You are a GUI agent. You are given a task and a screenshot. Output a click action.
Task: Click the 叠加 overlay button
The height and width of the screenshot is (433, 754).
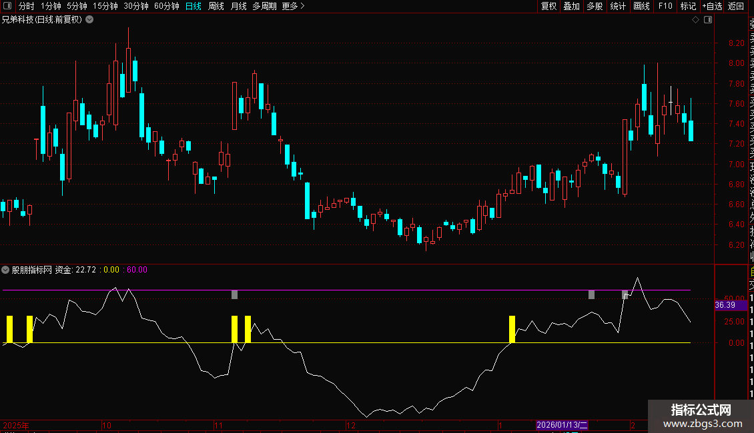[572, 6]
